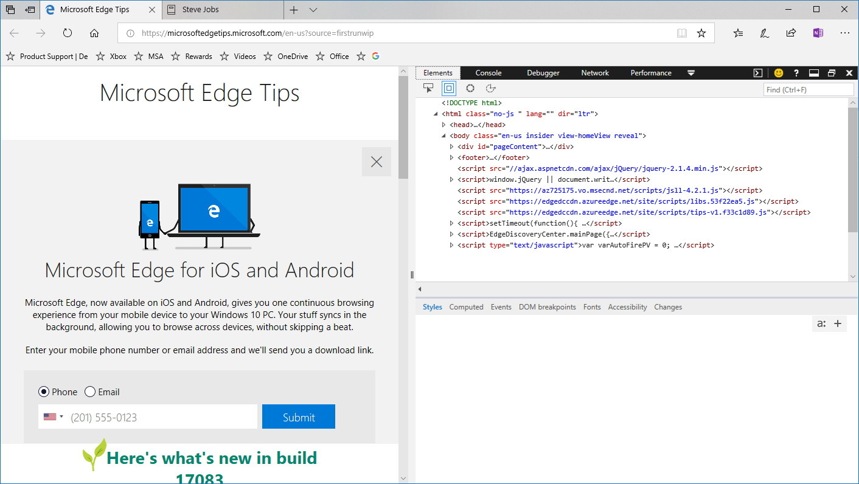Open Product Support favorite

click(x=47, y=57)
